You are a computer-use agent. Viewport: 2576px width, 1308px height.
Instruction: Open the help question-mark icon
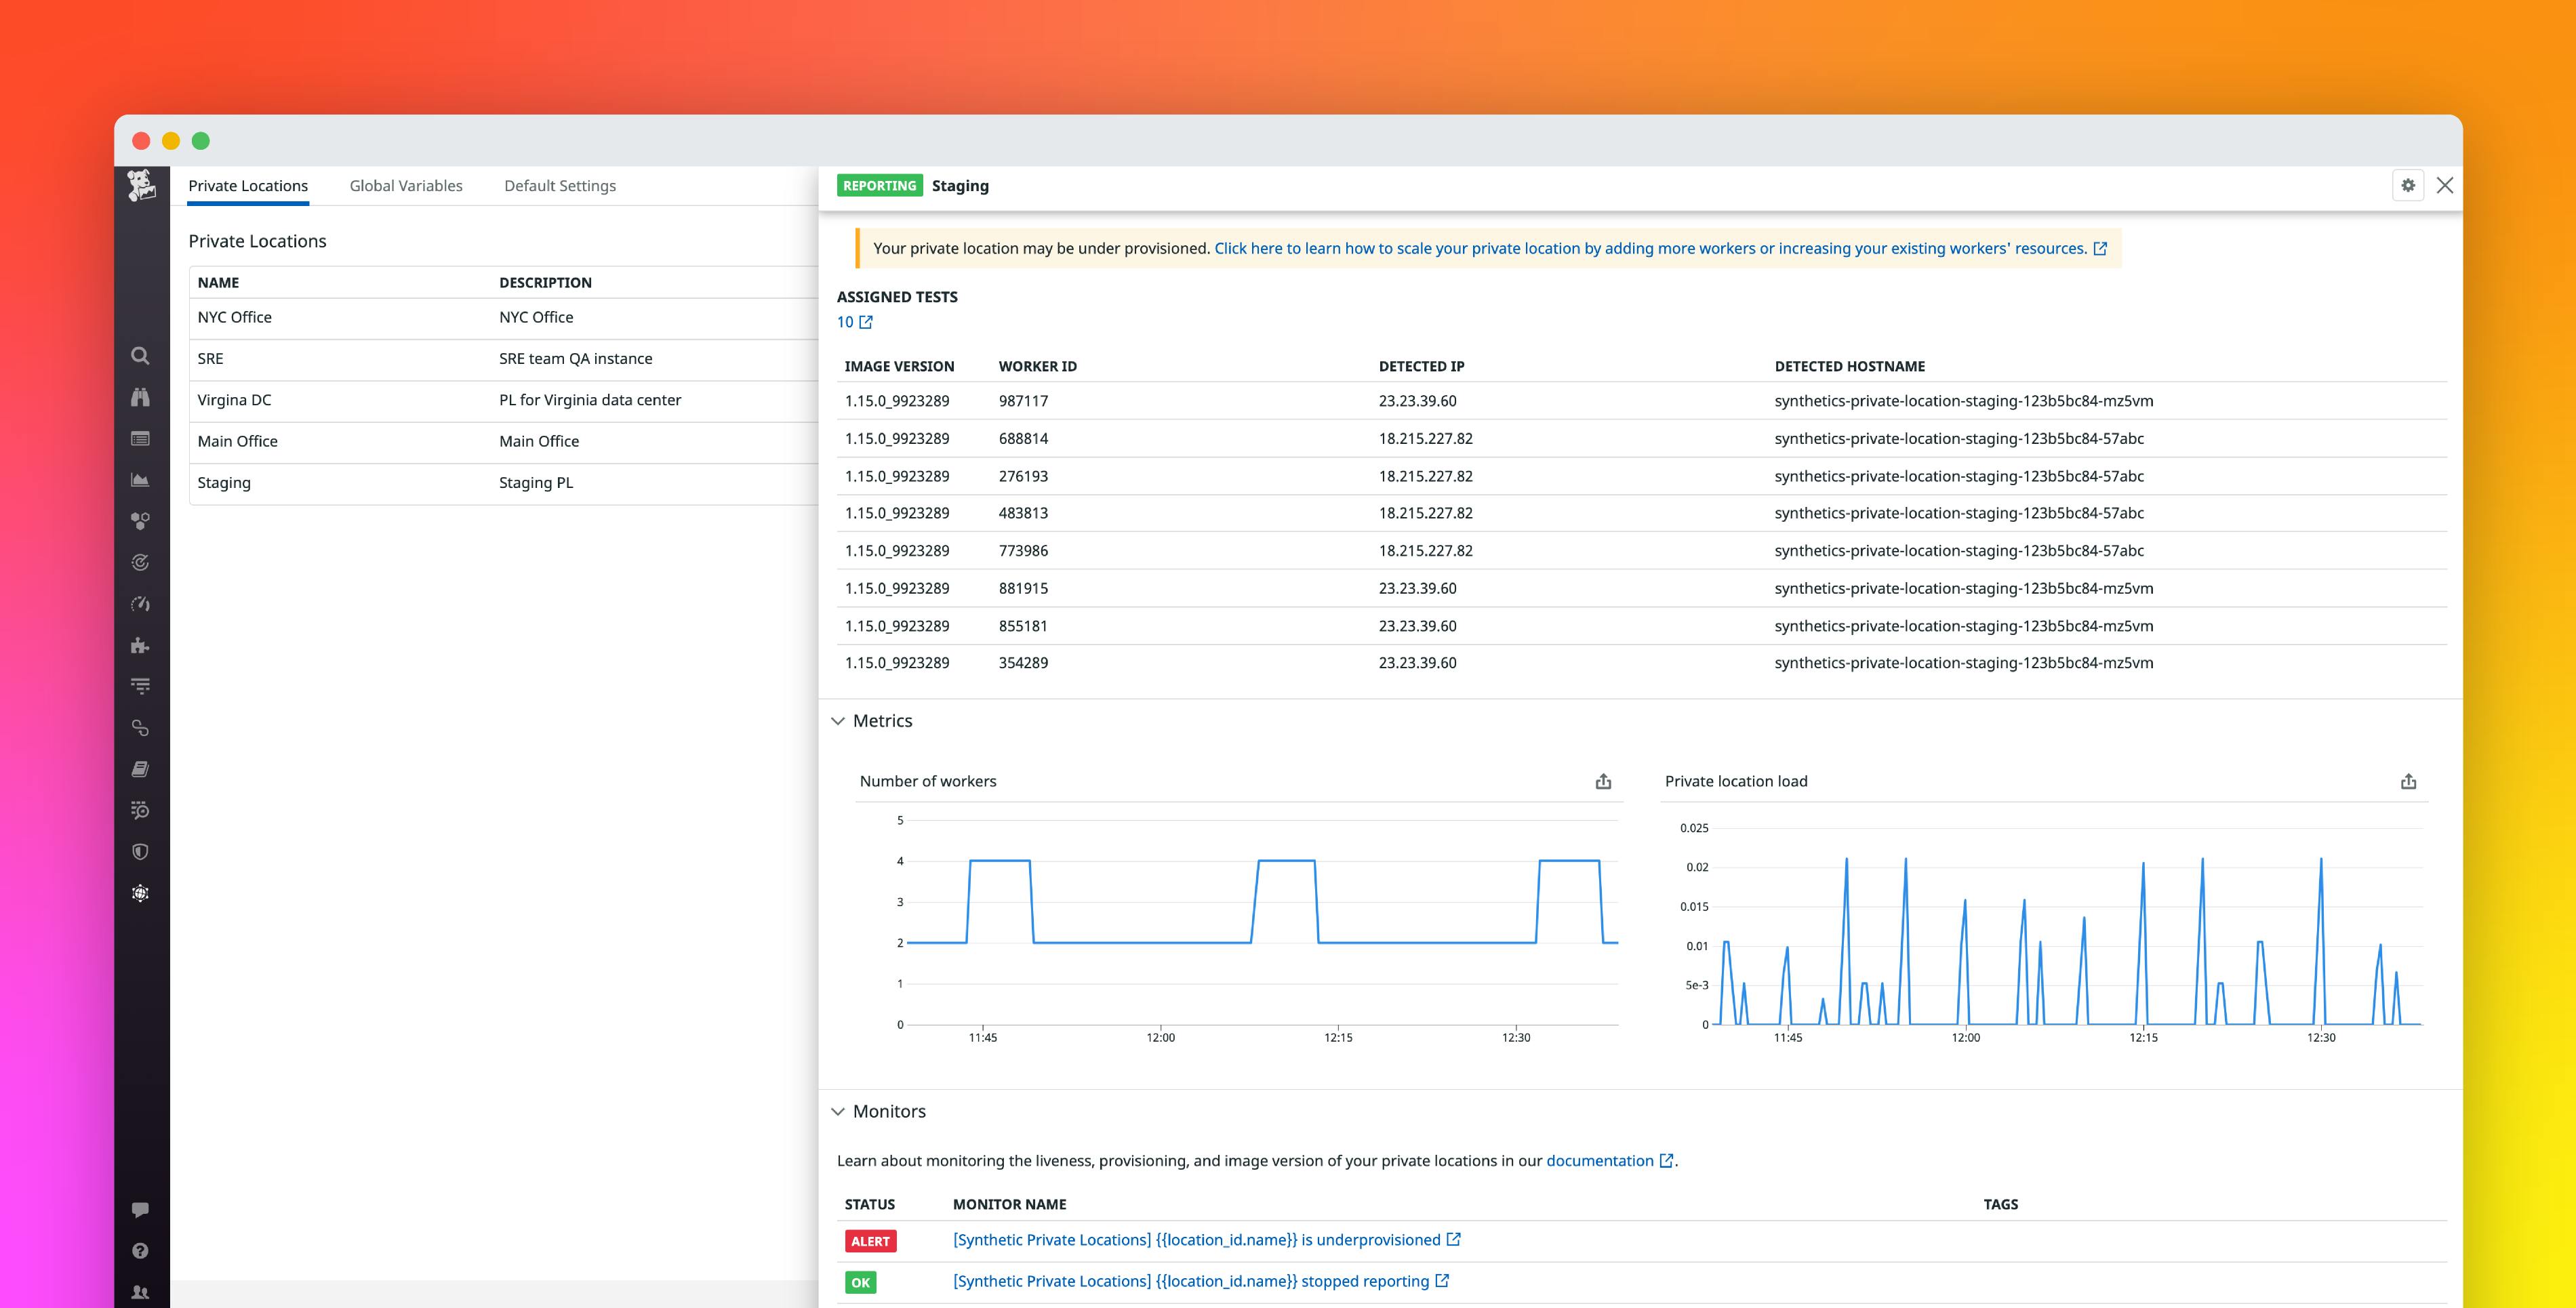[x=140, y=1250]
